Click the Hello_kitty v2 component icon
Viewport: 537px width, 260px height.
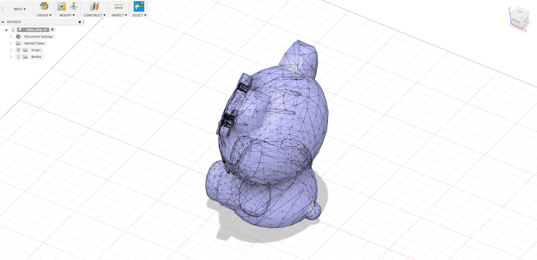point(20,30)
